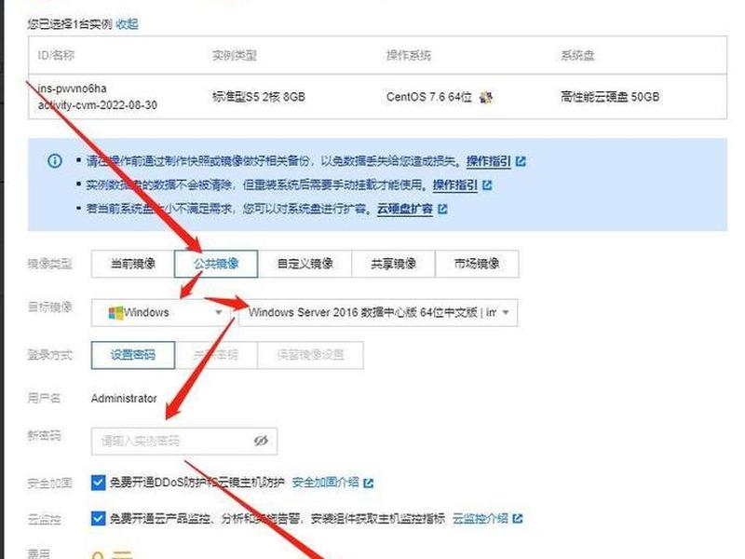This screenshot has height=559, width=745.
Task: Choose 保留镜像设置 login method
Action: tap(310, 355)
